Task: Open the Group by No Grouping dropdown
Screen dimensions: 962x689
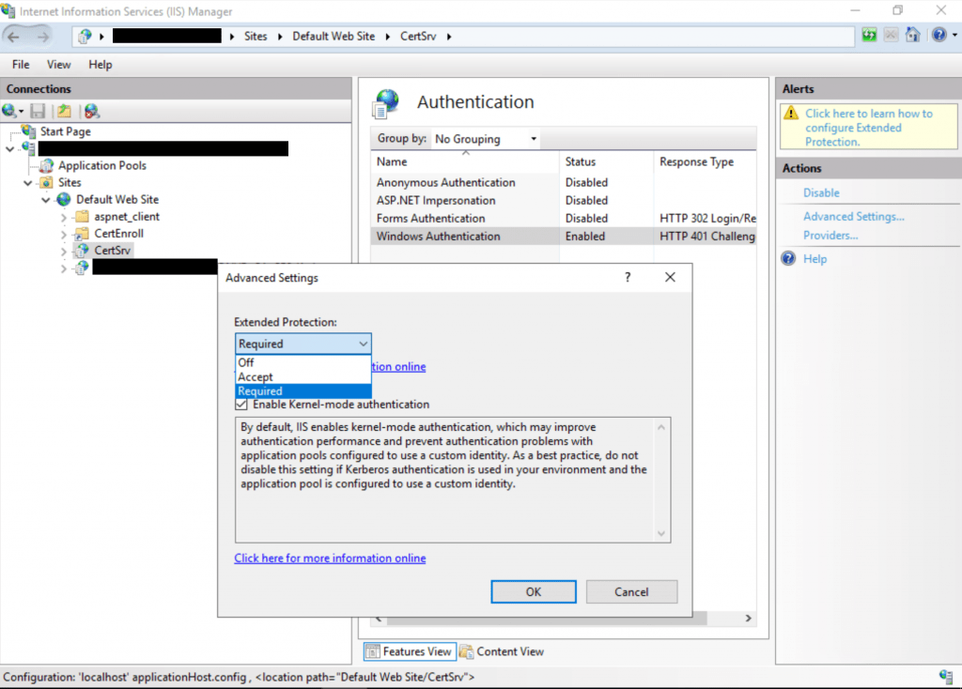Action: tap(486, 139)
